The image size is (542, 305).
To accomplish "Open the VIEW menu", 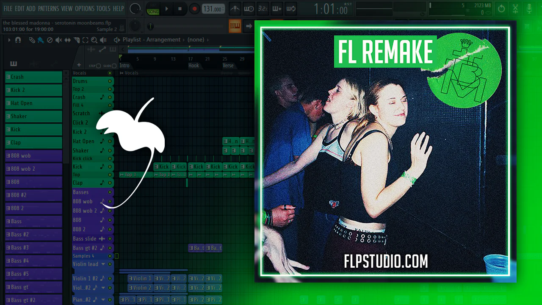I will click(67, 8).
